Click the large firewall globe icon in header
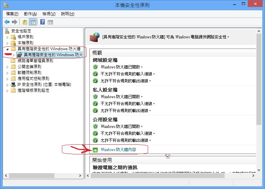 tap(95, 37)
